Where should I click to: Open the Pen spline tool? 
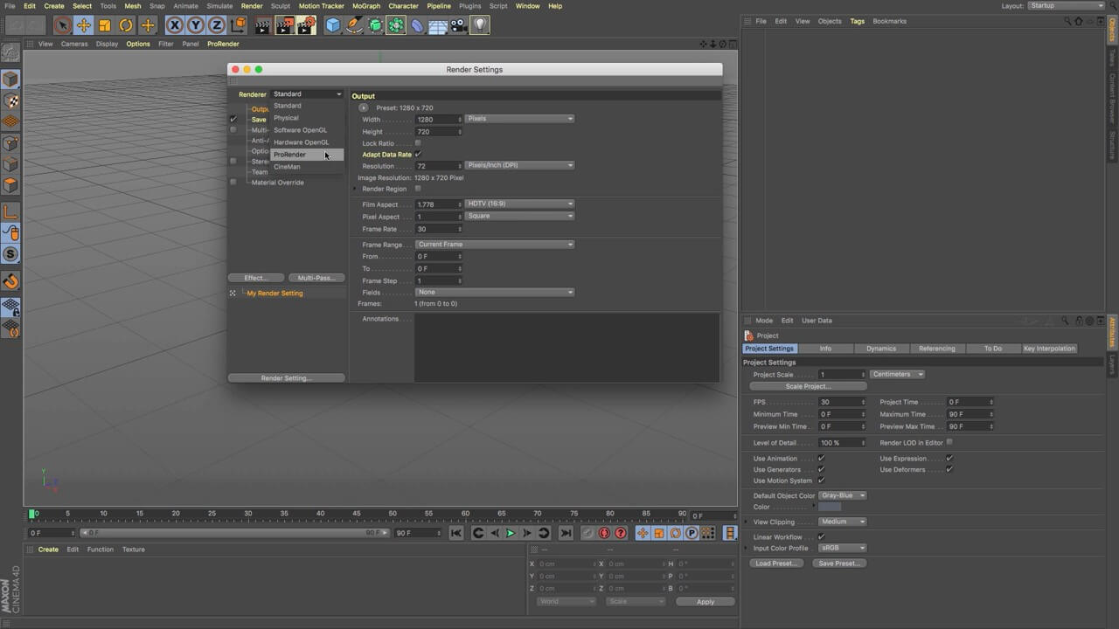coord(354,25)
